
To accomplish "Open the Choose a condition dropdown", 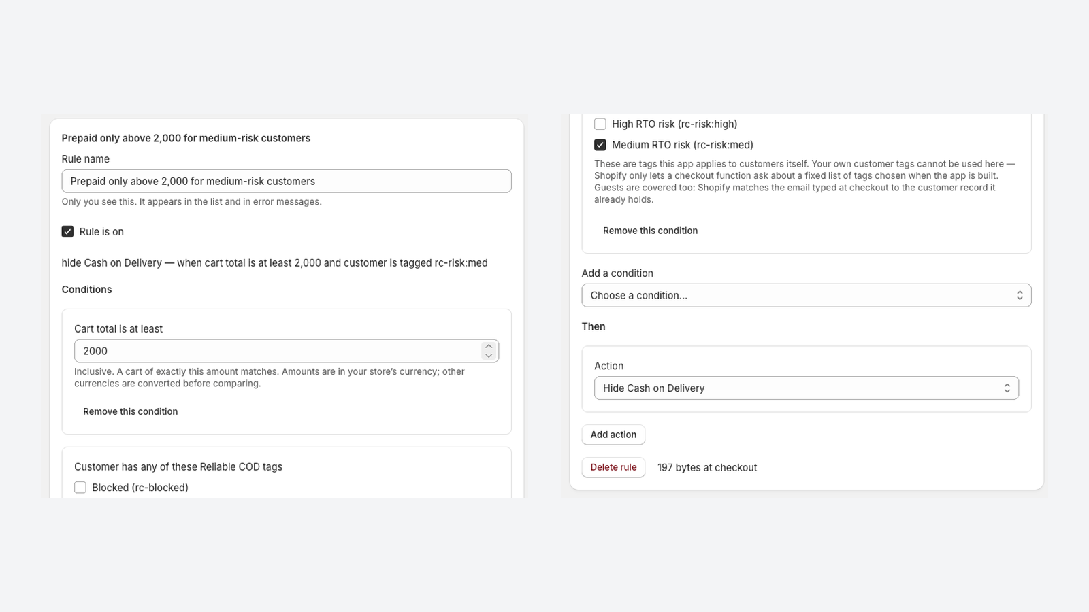I will pyautogui.click(x=807, y=295).
